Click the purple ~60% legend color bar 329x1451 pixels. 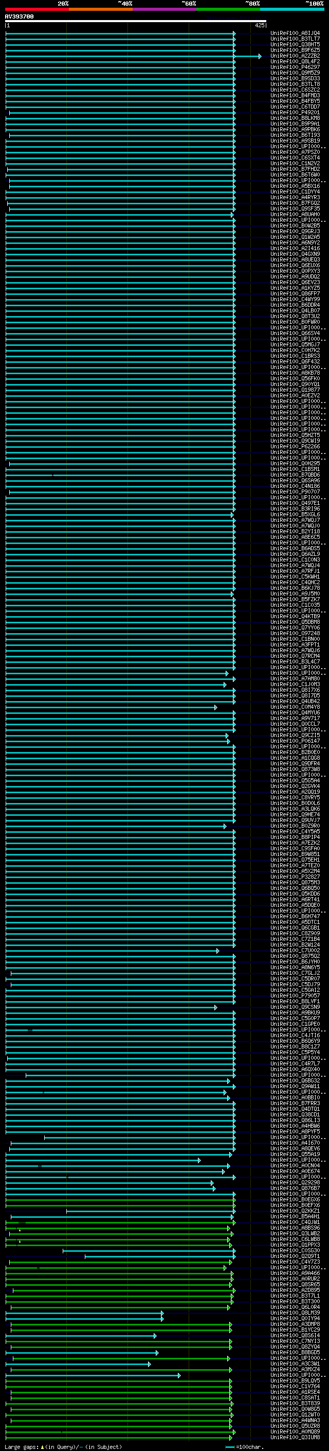tap(165, 9)
